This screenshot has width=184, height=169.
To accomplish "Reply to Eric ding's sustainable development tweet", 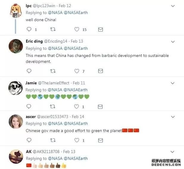I will click(29, 71).
